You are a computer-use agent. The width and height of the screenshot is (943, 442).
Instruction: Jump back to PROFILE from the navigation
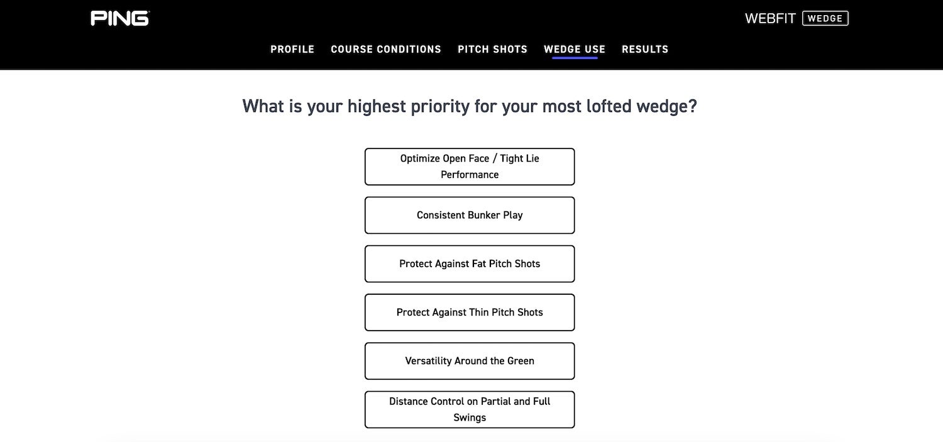292,49
